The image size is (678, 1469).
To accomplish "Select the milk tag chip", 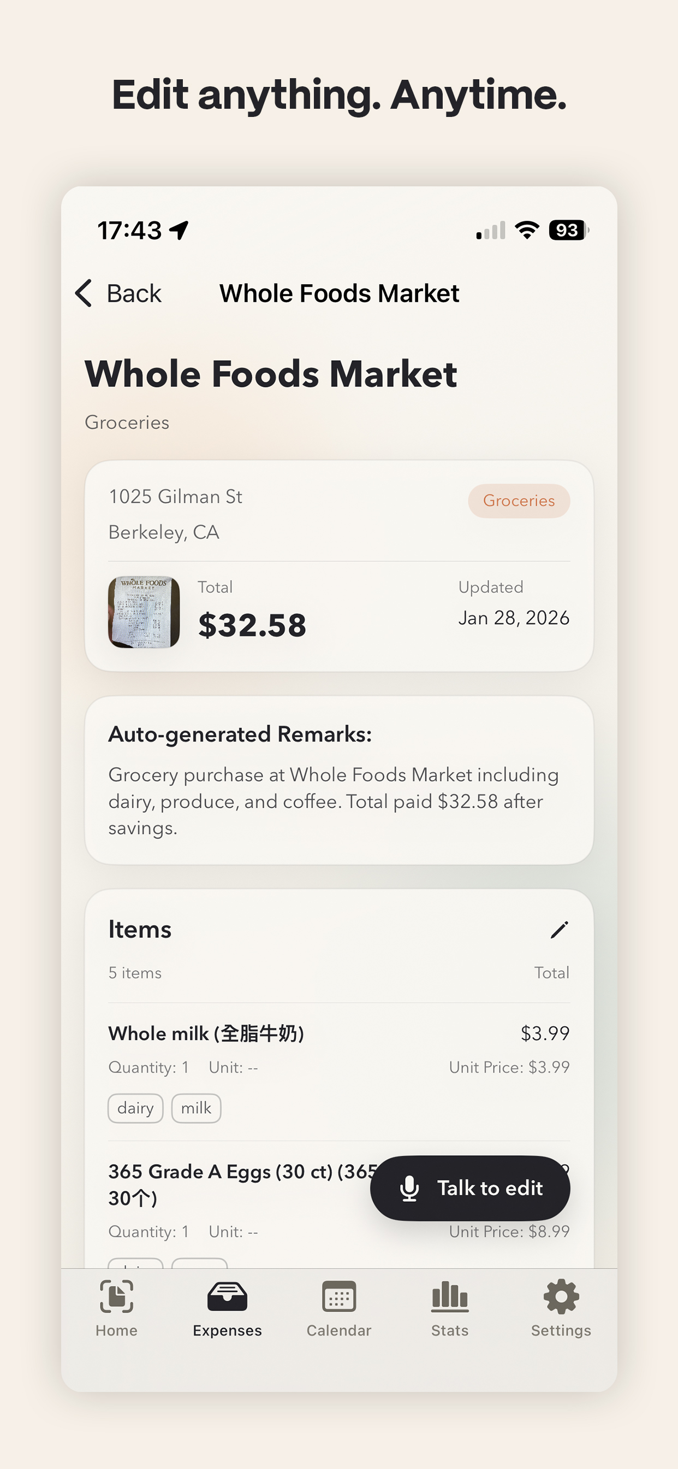I will [x=196, y=1108].
